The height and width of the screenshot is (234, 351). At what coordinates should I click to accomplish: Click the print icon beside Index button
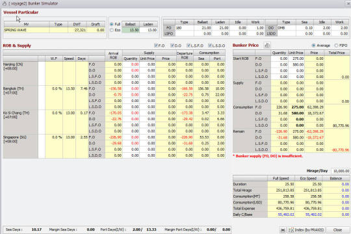pos(283,230)
